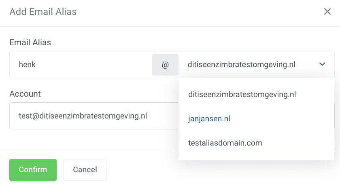The height and width of the screenshot is (186, 340).
Task: Click the test@ditiseenzimbratestomgeving.nl account text
Action: [83, 116]
